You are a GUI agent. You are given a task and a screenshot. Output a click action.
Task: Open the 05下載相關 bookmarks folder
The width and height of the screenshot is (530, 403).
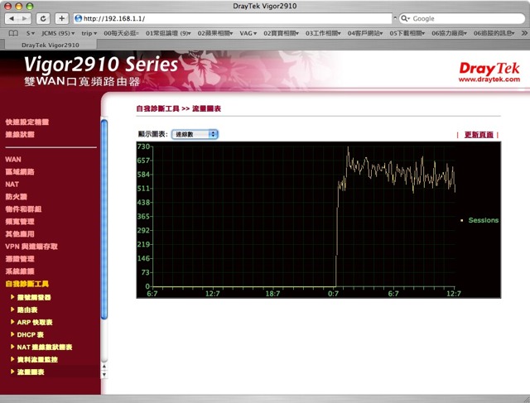(407, 33)
